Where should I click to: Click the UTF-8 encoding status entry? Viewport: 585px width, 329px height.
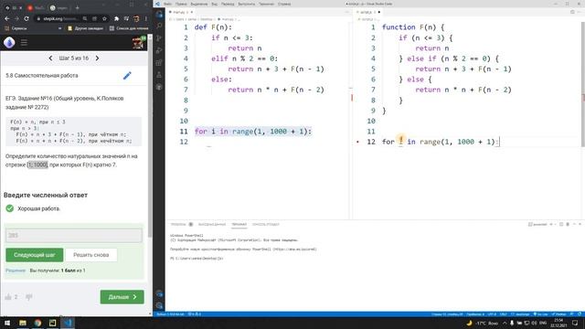[x=492, y=314]
